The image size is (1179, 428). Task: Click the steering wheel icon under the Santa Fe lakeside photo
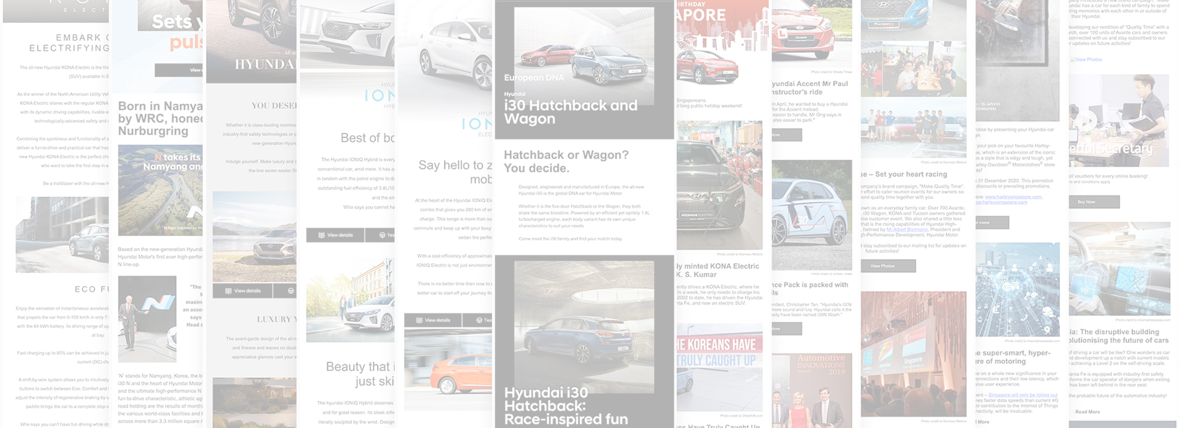point(290,291)
